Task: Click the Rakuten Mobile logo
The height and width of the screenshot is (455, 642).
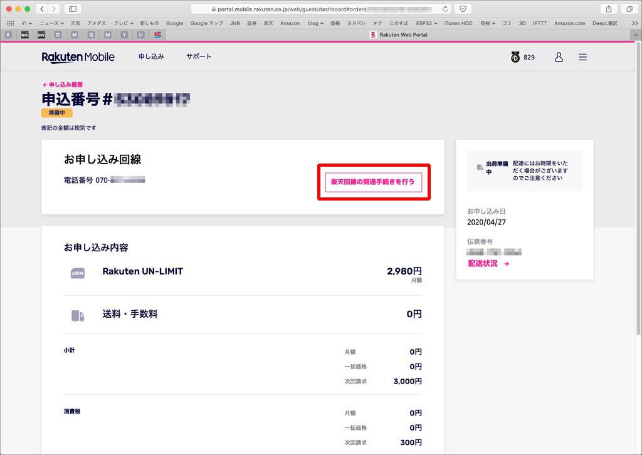Action: 78,57
